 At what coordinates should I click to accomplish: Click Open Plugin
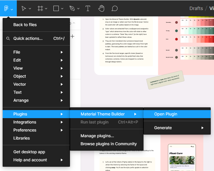pos(177,114)
